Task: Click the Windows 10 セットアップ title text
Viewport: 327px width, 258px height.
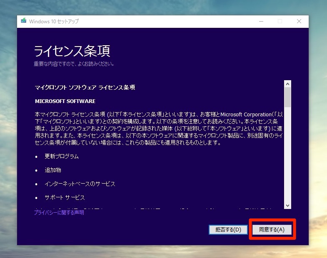Action: (x=54, y=21)
